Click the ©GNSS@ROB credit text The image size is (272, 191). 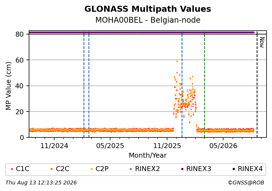(x=246, y=183)
